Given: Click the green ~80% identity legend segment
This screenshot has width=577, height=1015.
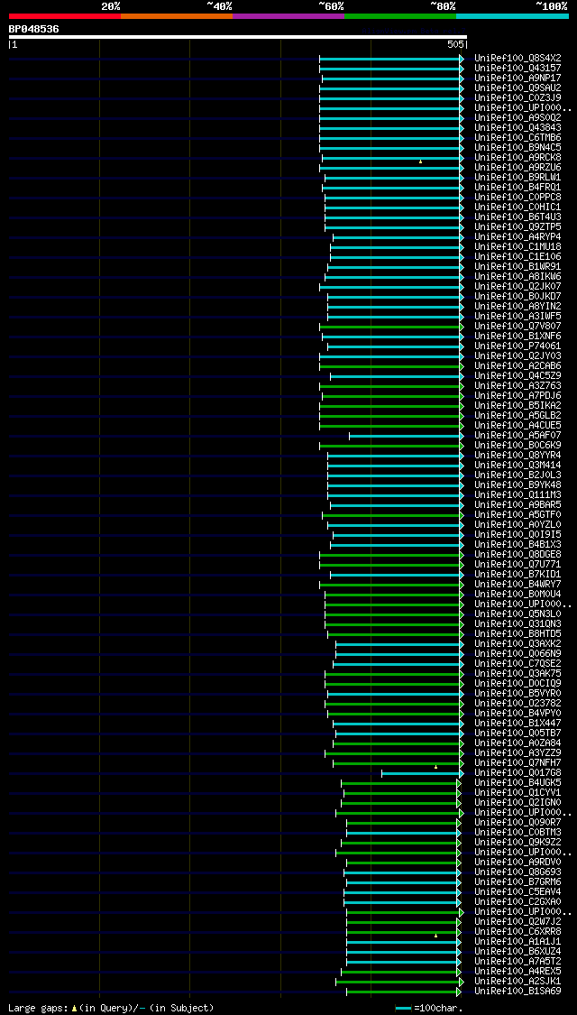Looking at the screenshot, I should click(400, 15).
